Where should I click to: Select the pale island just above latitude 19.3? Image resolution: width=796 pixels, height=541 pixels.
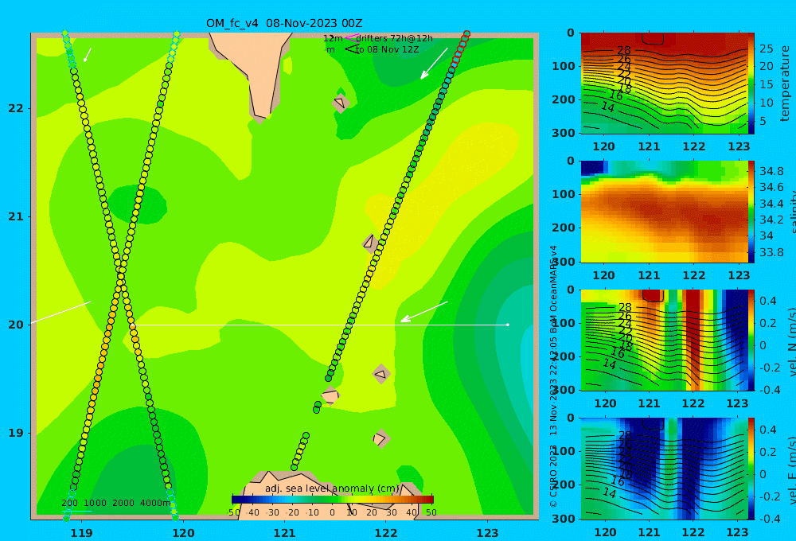pyautogui.click(x=330, y=395)
